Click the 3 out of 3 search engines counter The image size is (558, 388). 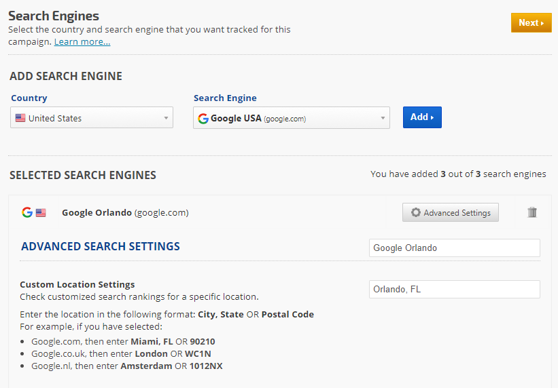click(458, 174)
